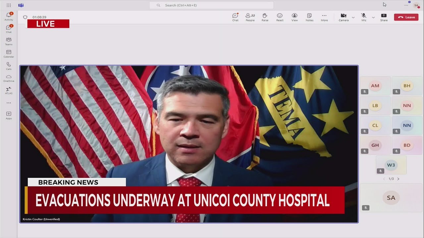Screen dimensions: 424x238
Task: Select the NN tile beside LB
Action: [407, 105]
